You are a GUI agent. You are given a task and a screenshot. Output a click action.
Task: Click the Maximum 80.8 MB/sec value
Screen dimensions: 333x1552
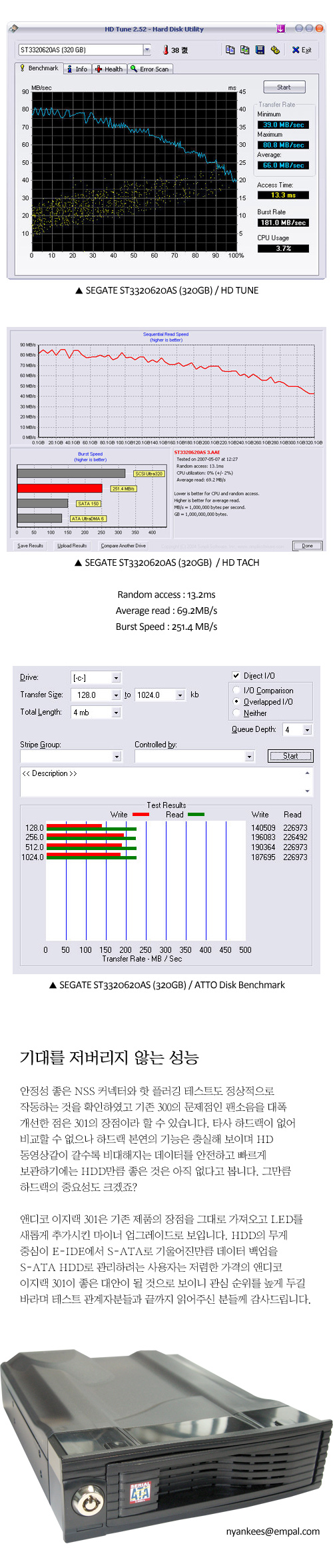[x=283, y=145]
